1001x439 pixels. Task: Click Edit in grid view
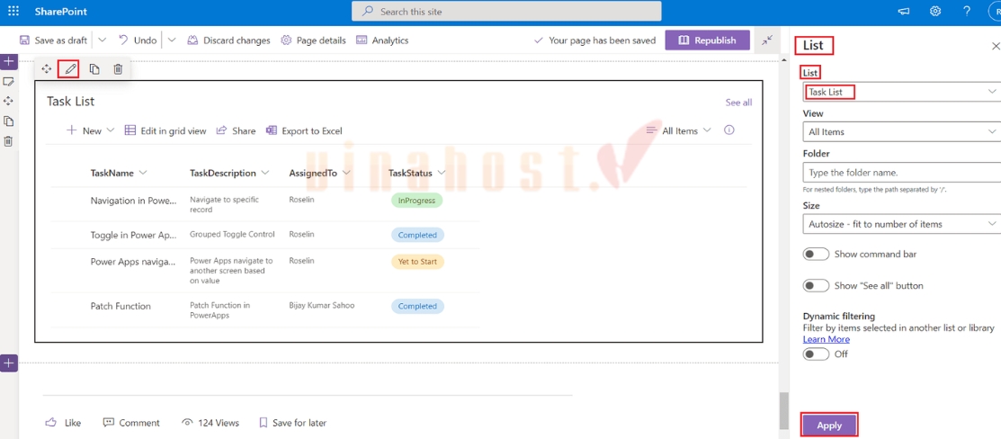click(x=165, y=130)
